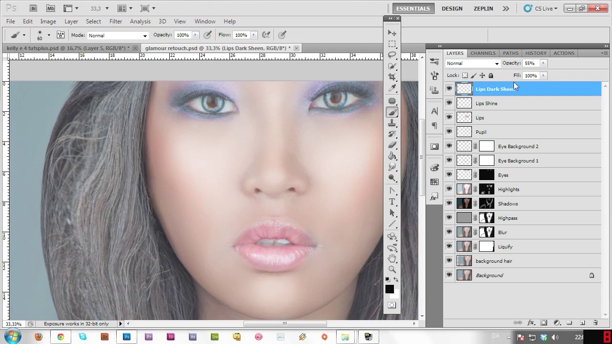Pick the Clone Stamp tool
Image resolution: width=612 pixels, height=344 pixels.
click(x=392, y=123)
